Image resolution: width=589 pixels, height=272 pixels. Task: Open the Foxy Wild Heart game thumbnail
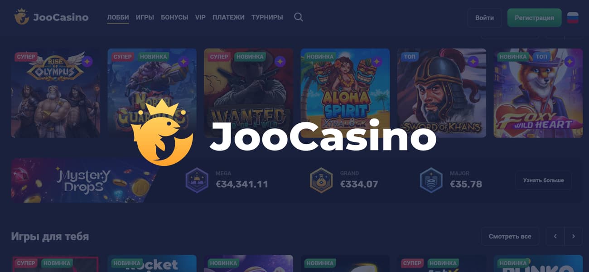[538, 93]
